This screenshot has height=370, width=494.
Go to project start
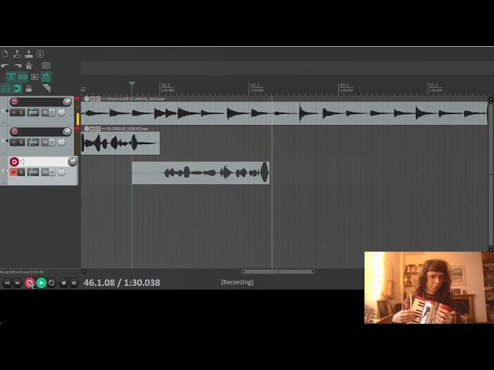[x=7, y=283]
